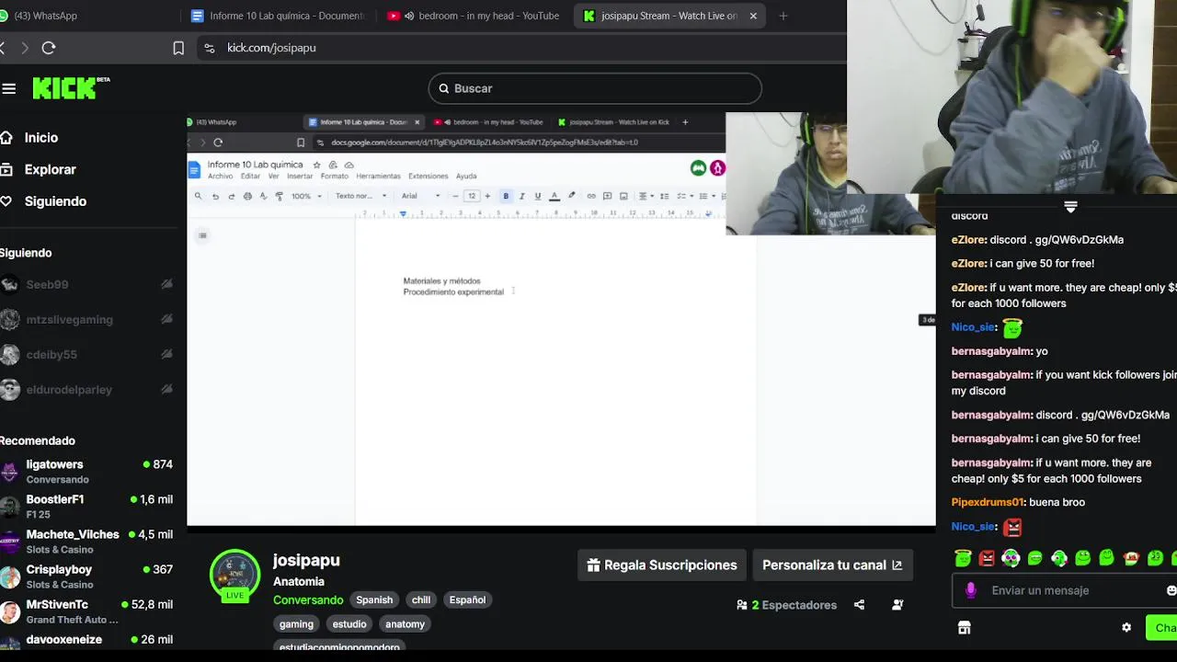Click the print icon in streamed Docs toolbar
The image size is (1177, 662).
247,196
